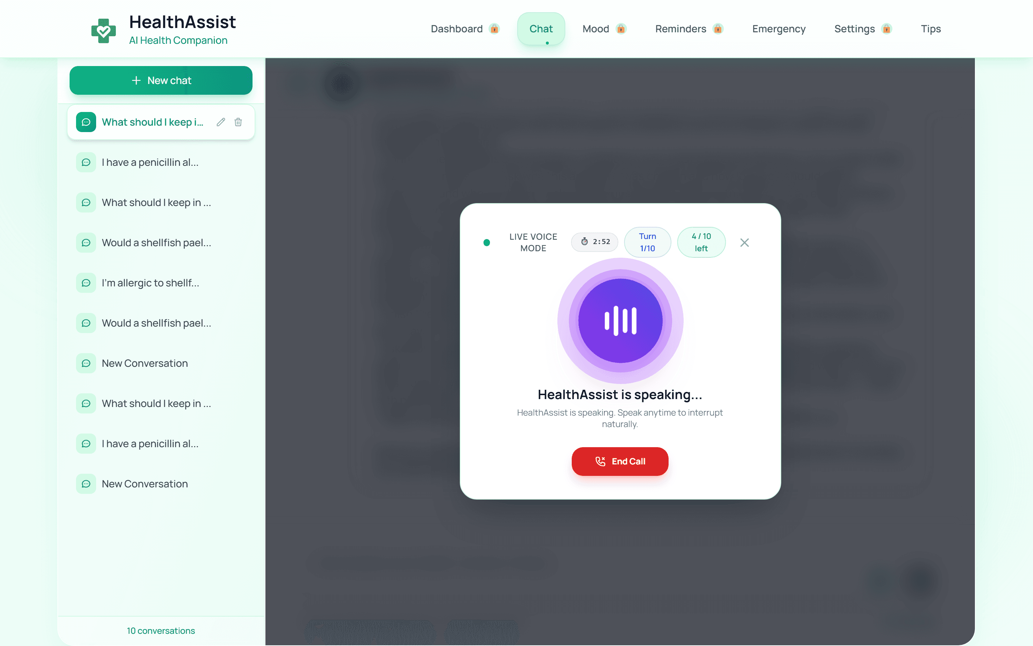Click the 'Turn 1/10' badge
Viewport: 1033px width, 646px height.
coord(647,242)
